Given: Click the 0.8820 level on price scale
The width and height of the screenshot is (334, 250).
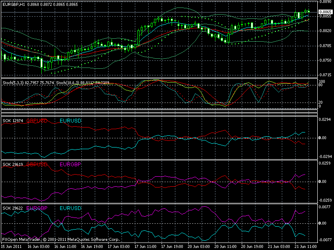Looking at the screenshot, I should (325, 31).
